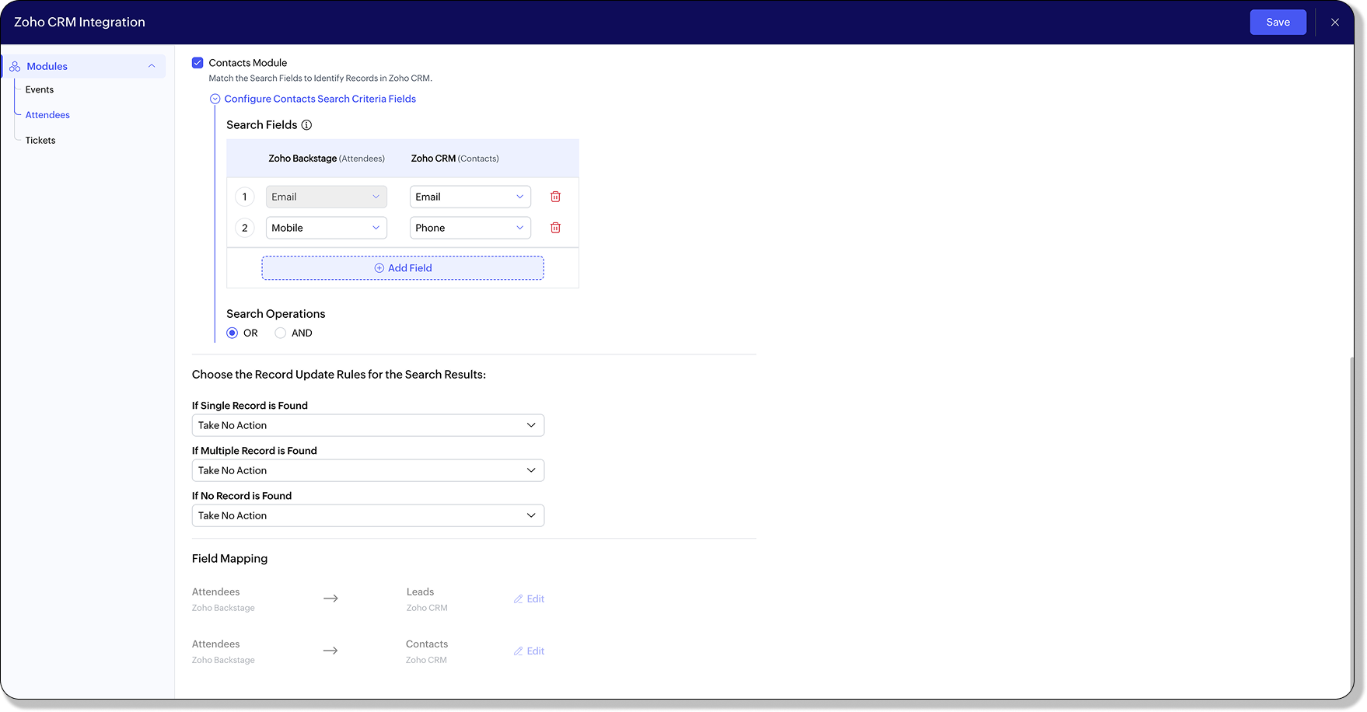1367x712 pixels.
Task: Open the Zoho CRM Email dropdown
Action: (x=470, y=197)
